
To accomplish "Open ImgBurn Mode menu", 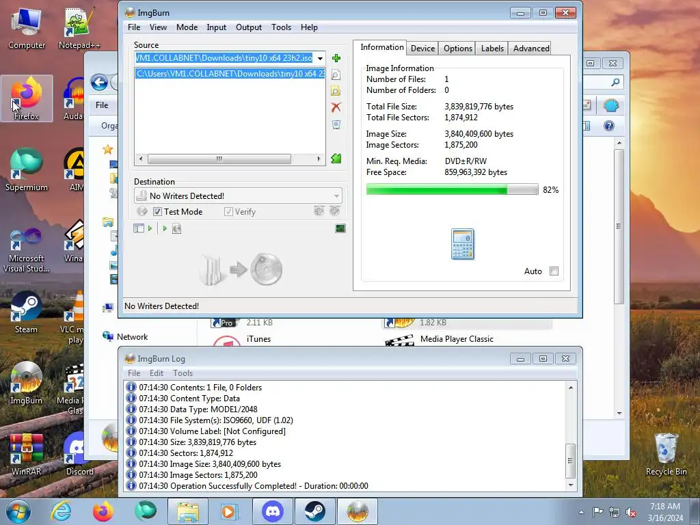I will click(x=187, y=27).
